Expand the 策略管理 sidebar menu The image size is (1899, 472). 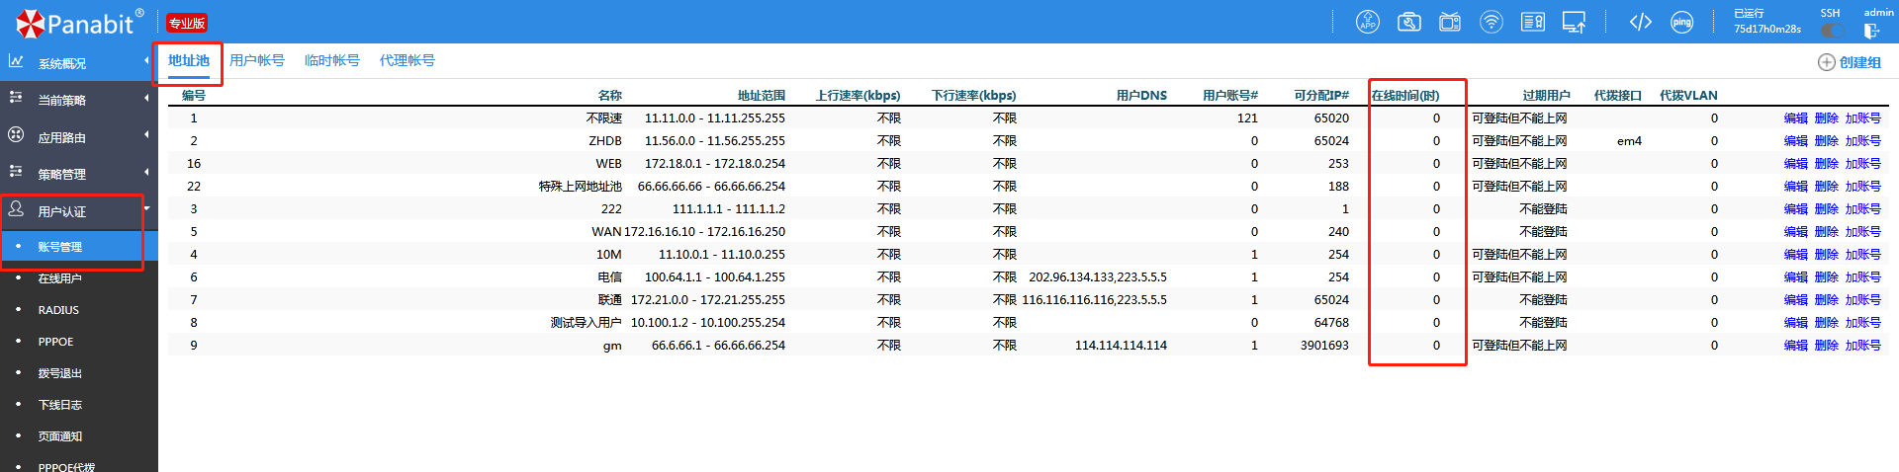(x=62, y=174)
